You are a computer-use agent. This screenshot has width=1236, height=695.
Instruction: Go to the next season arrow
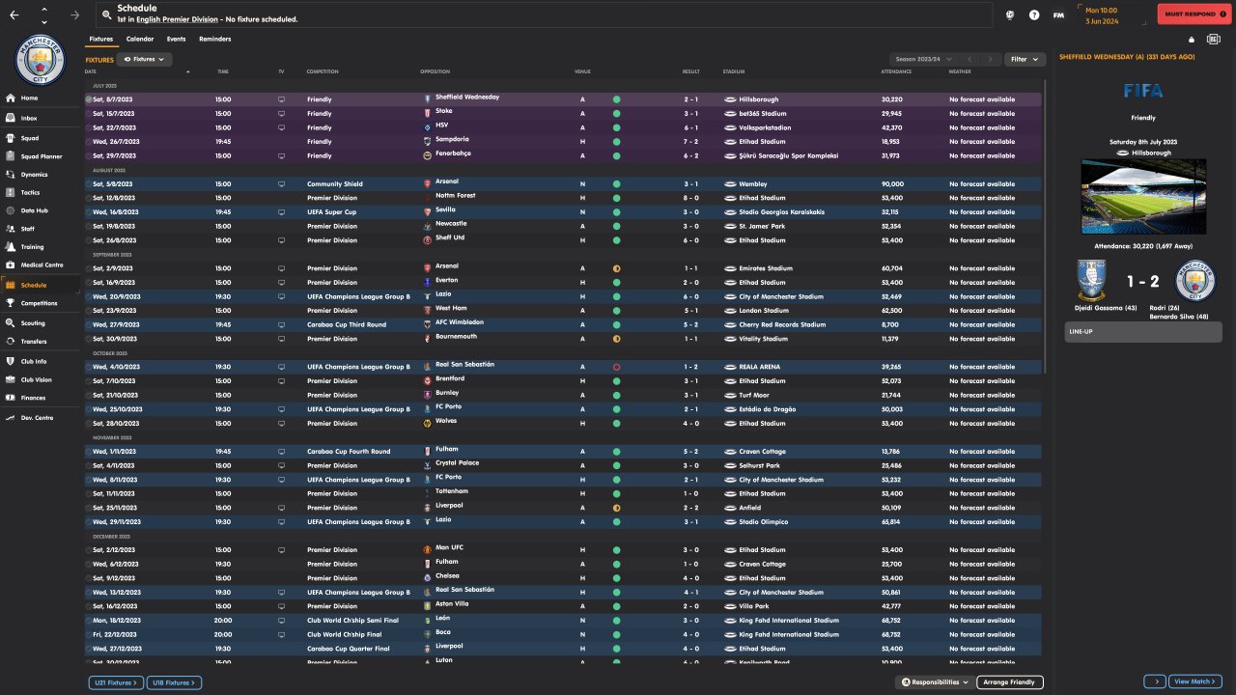[x=990, y=59]
